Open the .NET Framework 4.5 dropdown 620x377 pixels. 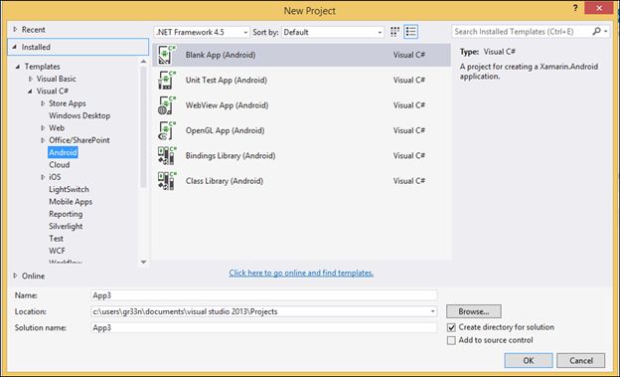click(202, 32)
